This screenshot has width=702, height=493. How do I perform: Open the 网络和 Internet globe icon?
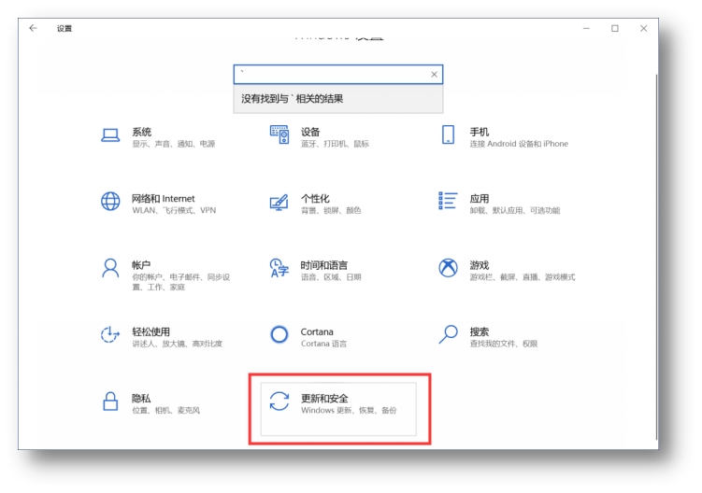coord(110,202)
